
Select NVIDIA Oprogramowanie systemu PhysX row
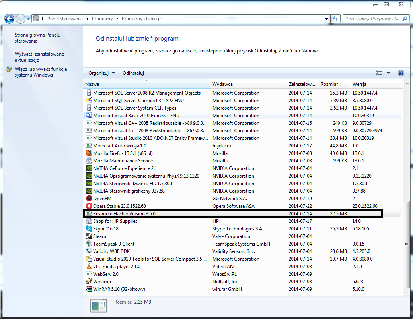tap(242, 176)
